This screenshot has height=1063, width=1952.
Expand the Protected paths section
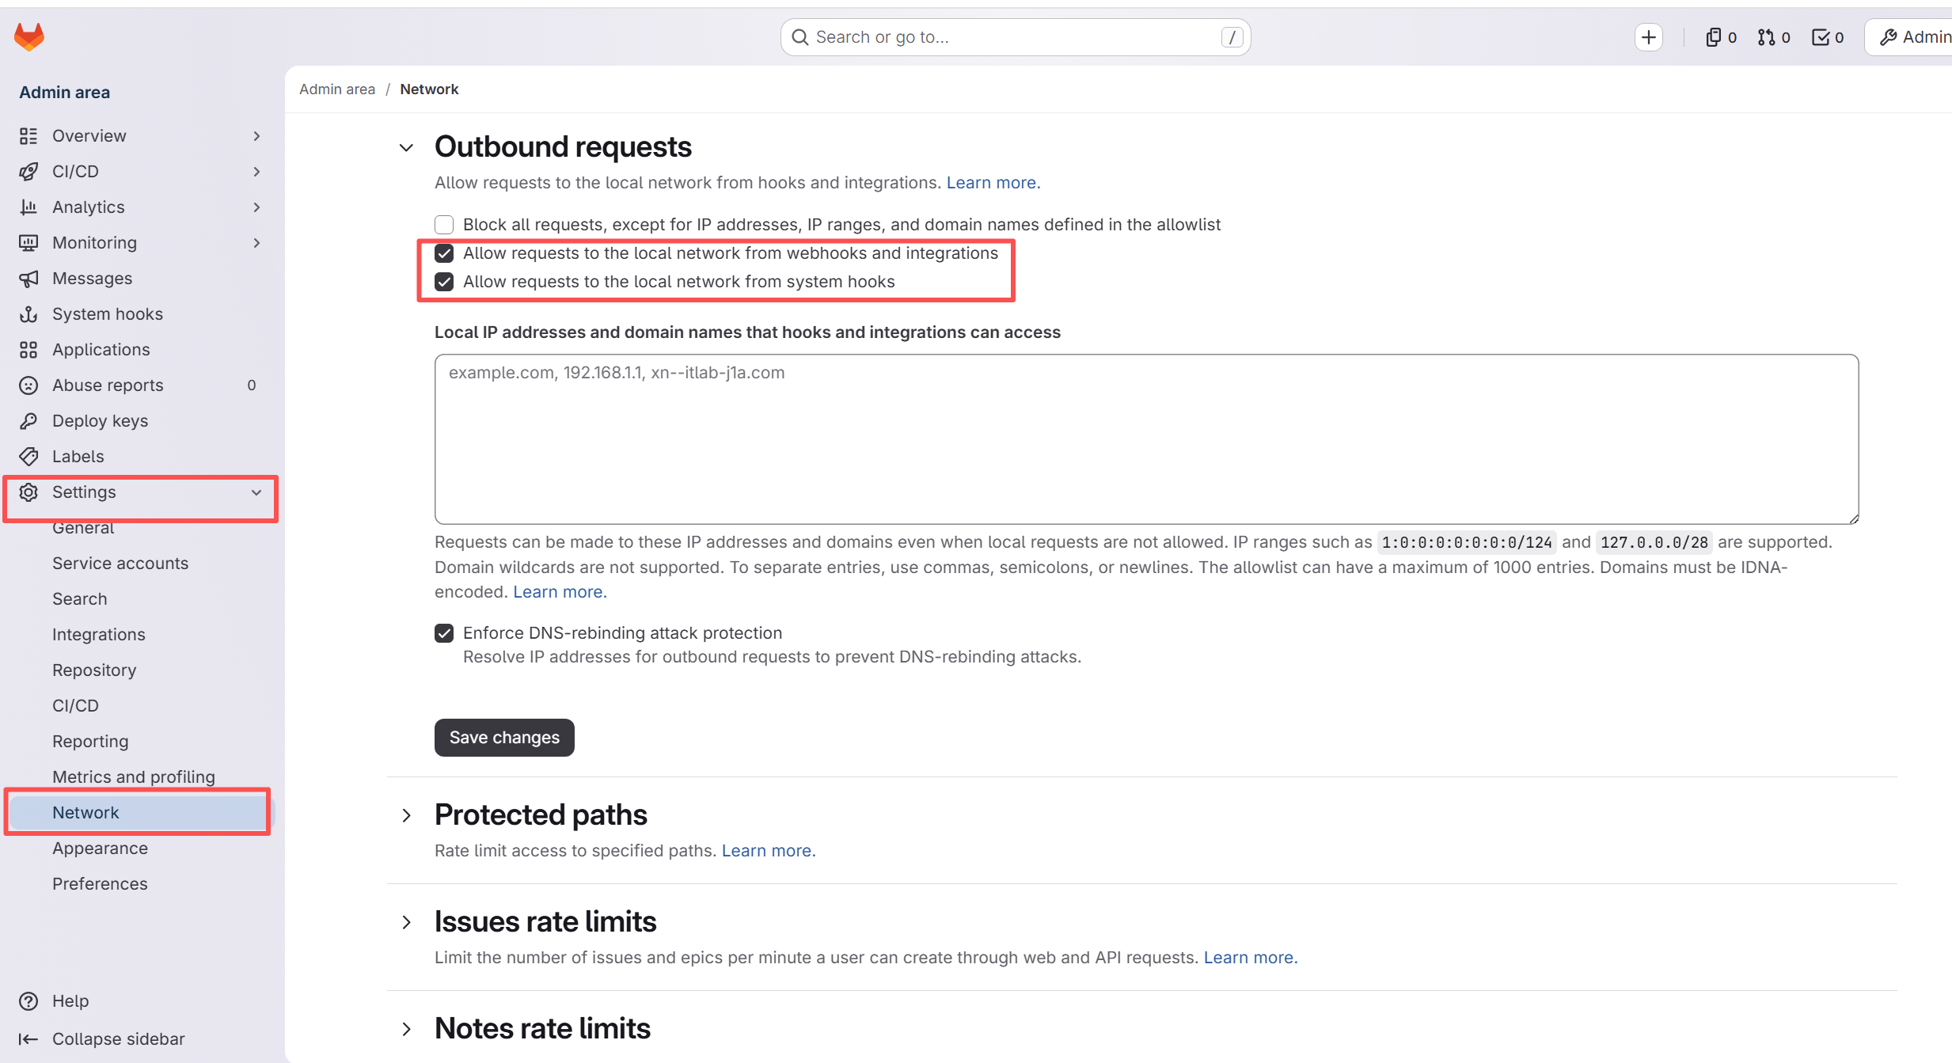pyautogui.click(x=406, y=815)
